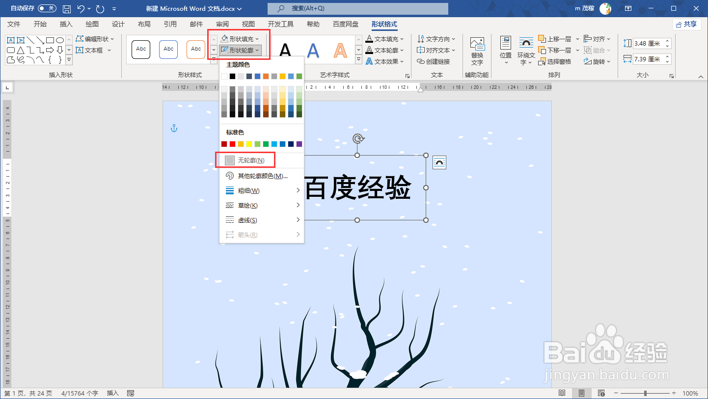
Task: Pick the straight line shape
Action: tap(30, 40)
